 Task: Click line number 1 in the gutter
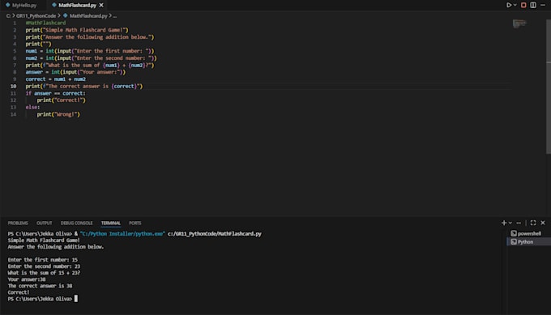tap(15, 23)
